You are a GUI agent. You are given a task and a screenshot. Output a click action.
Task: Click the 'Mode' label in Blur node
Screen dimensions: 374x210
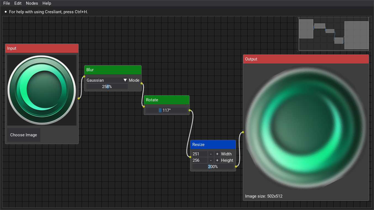click(x=134, y=80)
